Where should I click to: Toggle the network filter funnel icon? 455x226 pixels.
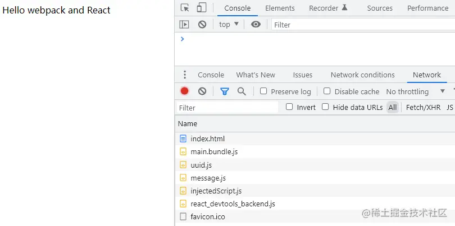(x=225, y=91)
